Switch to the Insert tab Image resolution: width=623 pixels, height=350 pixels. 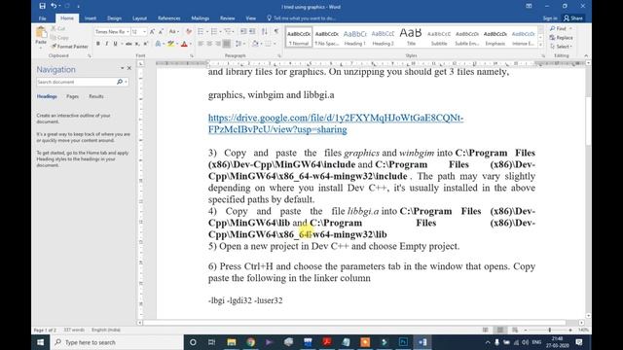click(91, 18)
